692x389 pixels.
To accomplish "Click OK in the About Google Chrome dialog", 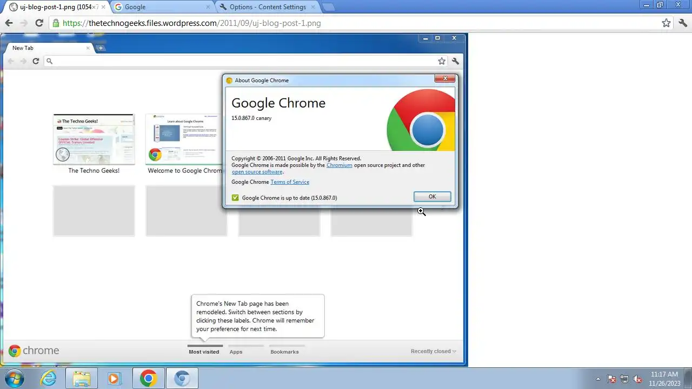I will pos(432,197).
